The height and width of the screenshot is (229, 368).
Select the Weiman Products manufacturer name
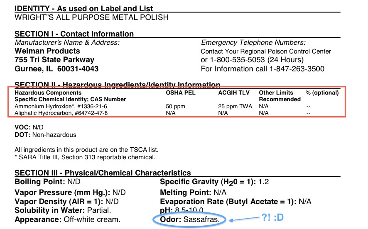[x=47, y=51]
